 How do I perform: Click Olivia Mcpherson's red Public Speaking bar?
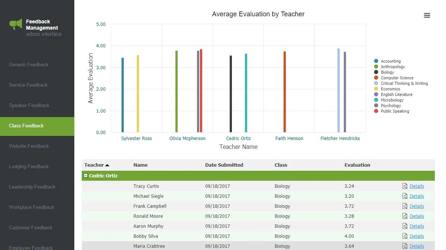click(201, 91)
